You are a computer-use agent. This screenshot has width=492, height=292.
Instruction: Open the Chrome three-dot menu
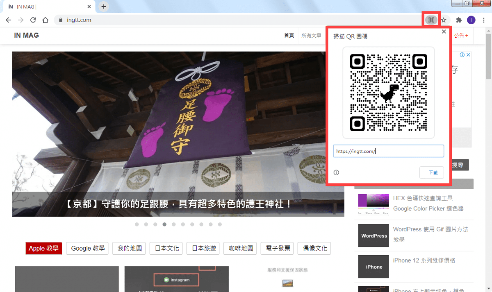(x=484, y=20)
